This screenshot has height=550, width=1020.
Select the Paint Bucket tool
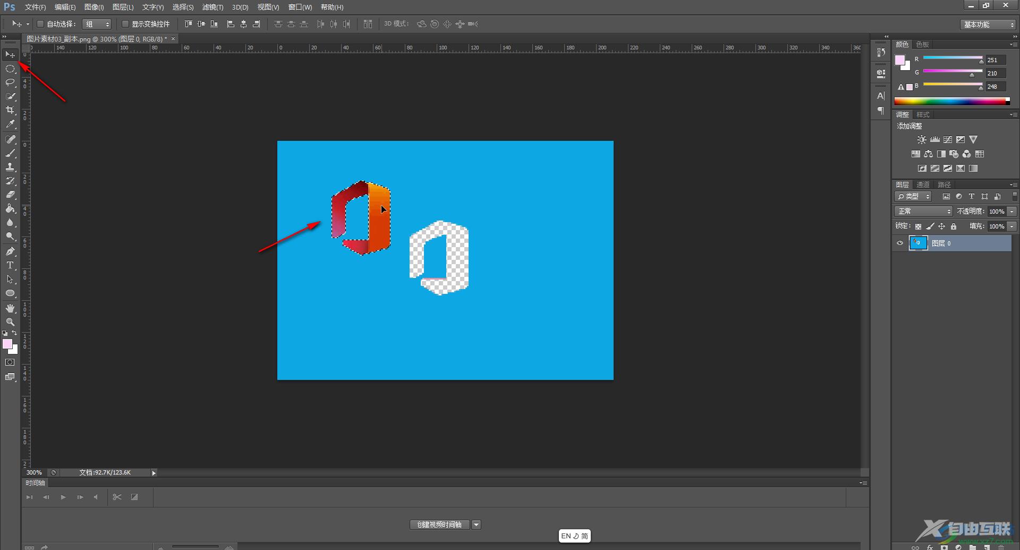(10, 208)
